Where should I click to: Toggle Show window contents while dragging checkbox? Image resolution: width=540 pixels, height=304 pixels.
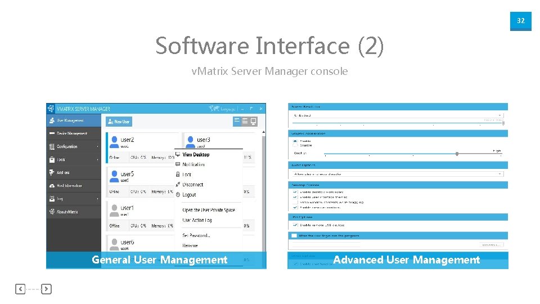pyautogui.click(x=295, y=202)
